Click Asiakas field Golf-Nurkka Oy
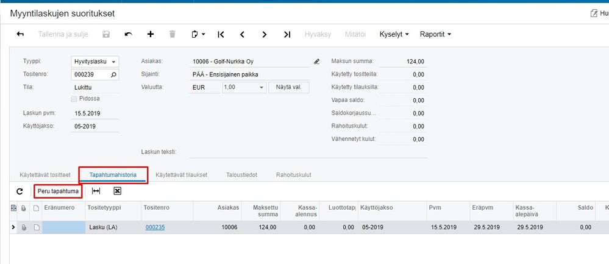 tap(249, 62)
